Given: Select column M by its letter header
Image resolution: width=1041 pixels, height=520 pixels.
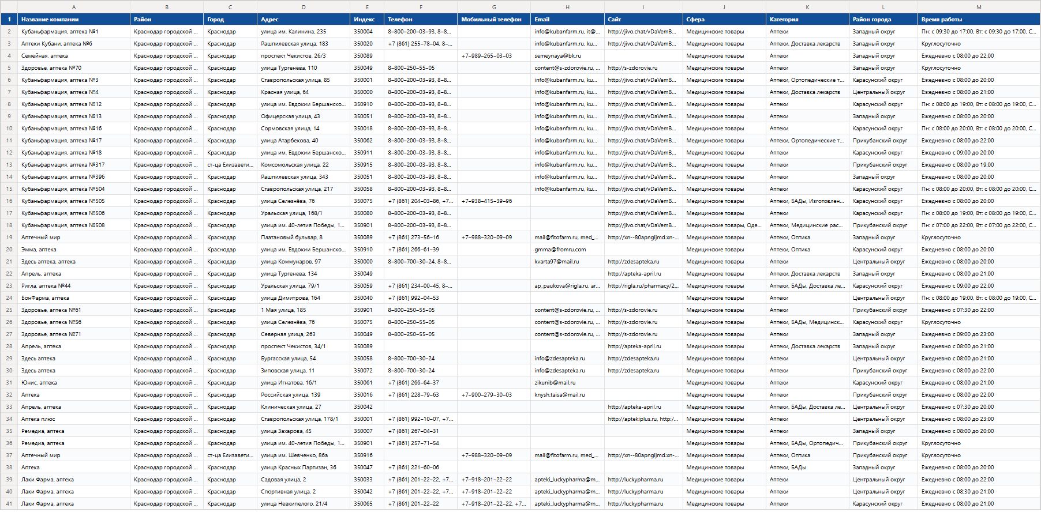Looking at the screenshot, I should 979,7.
